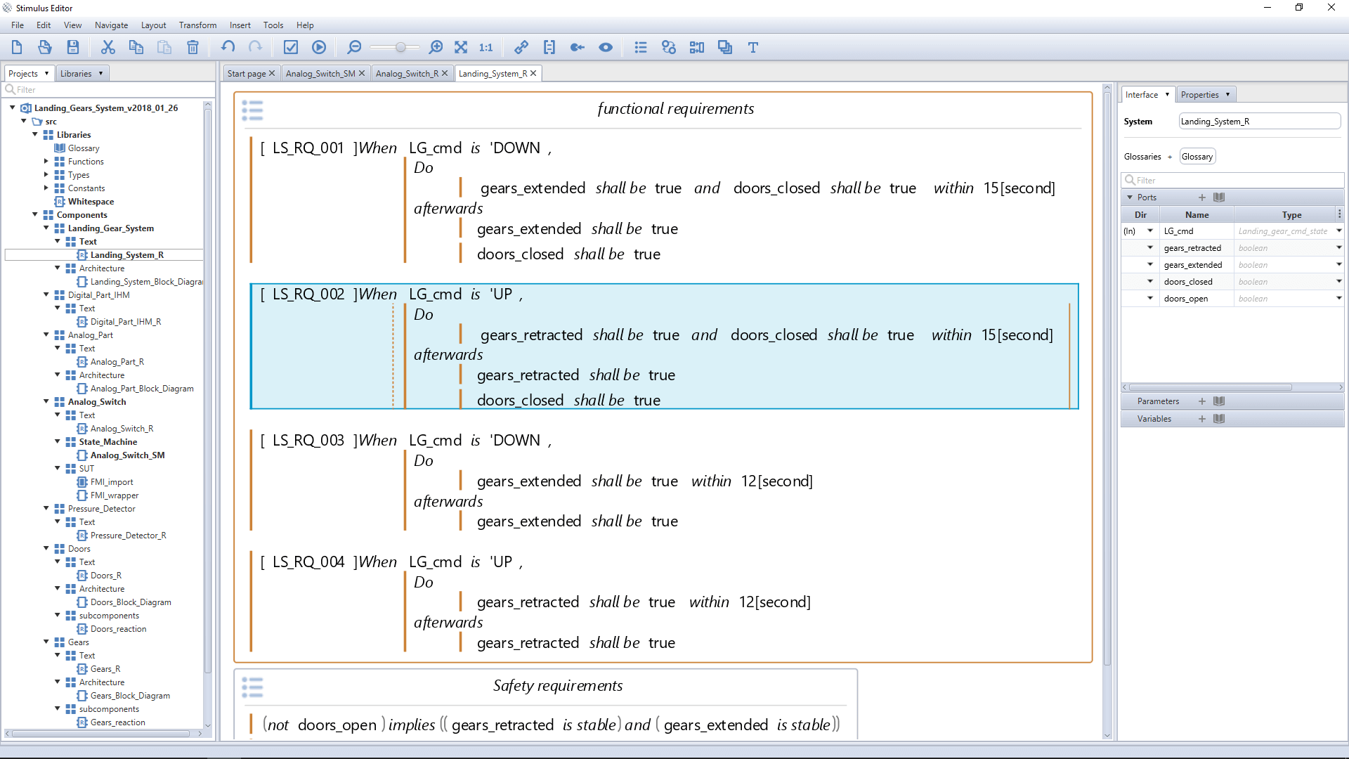Viewport: 1349px width, 759px height.
Task: Run simulation with the play icon
Action: 319,47
